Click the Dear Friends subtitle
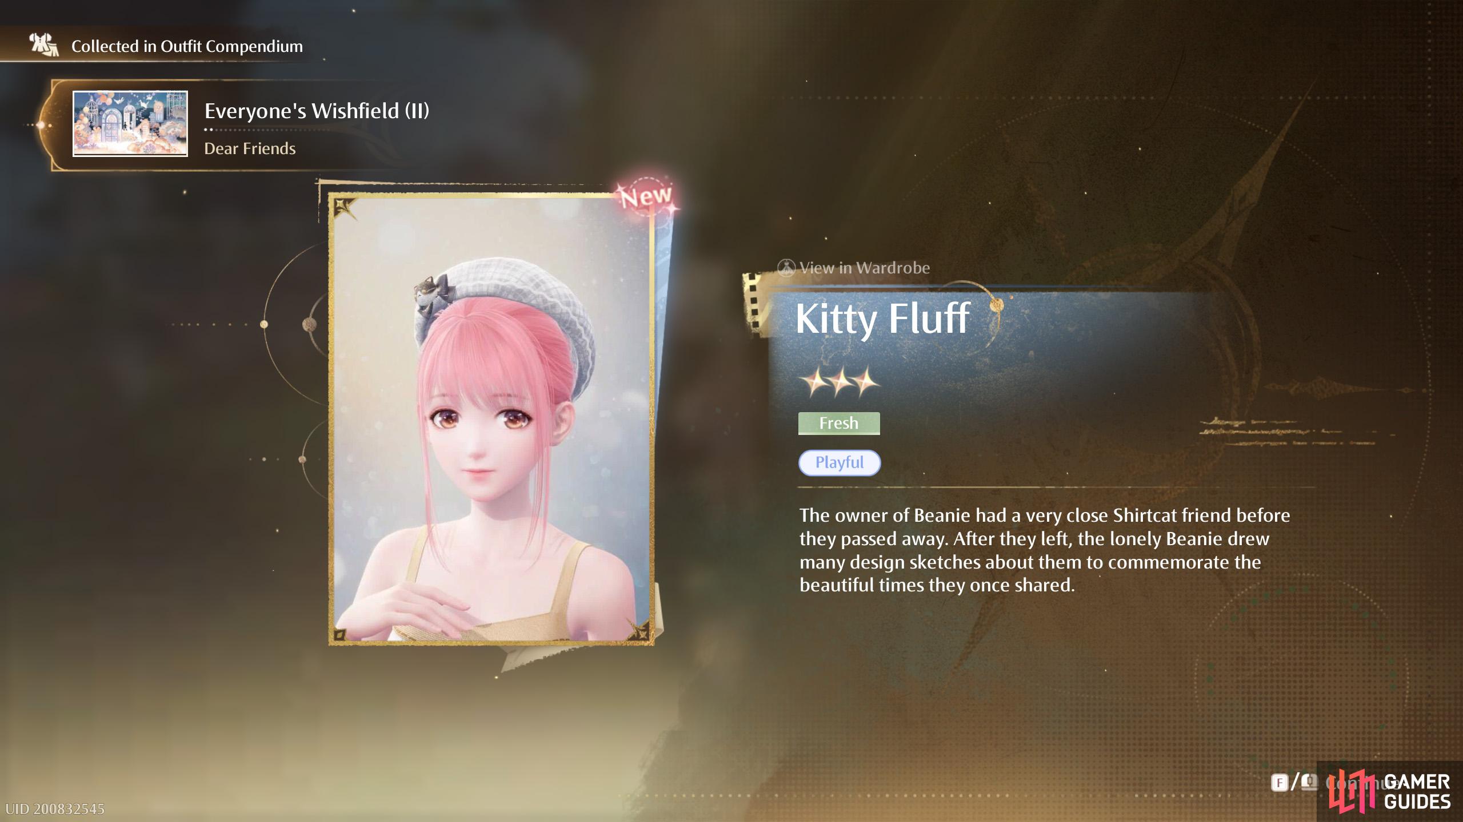Viewport: 1463px width, 822px height. 250,148
